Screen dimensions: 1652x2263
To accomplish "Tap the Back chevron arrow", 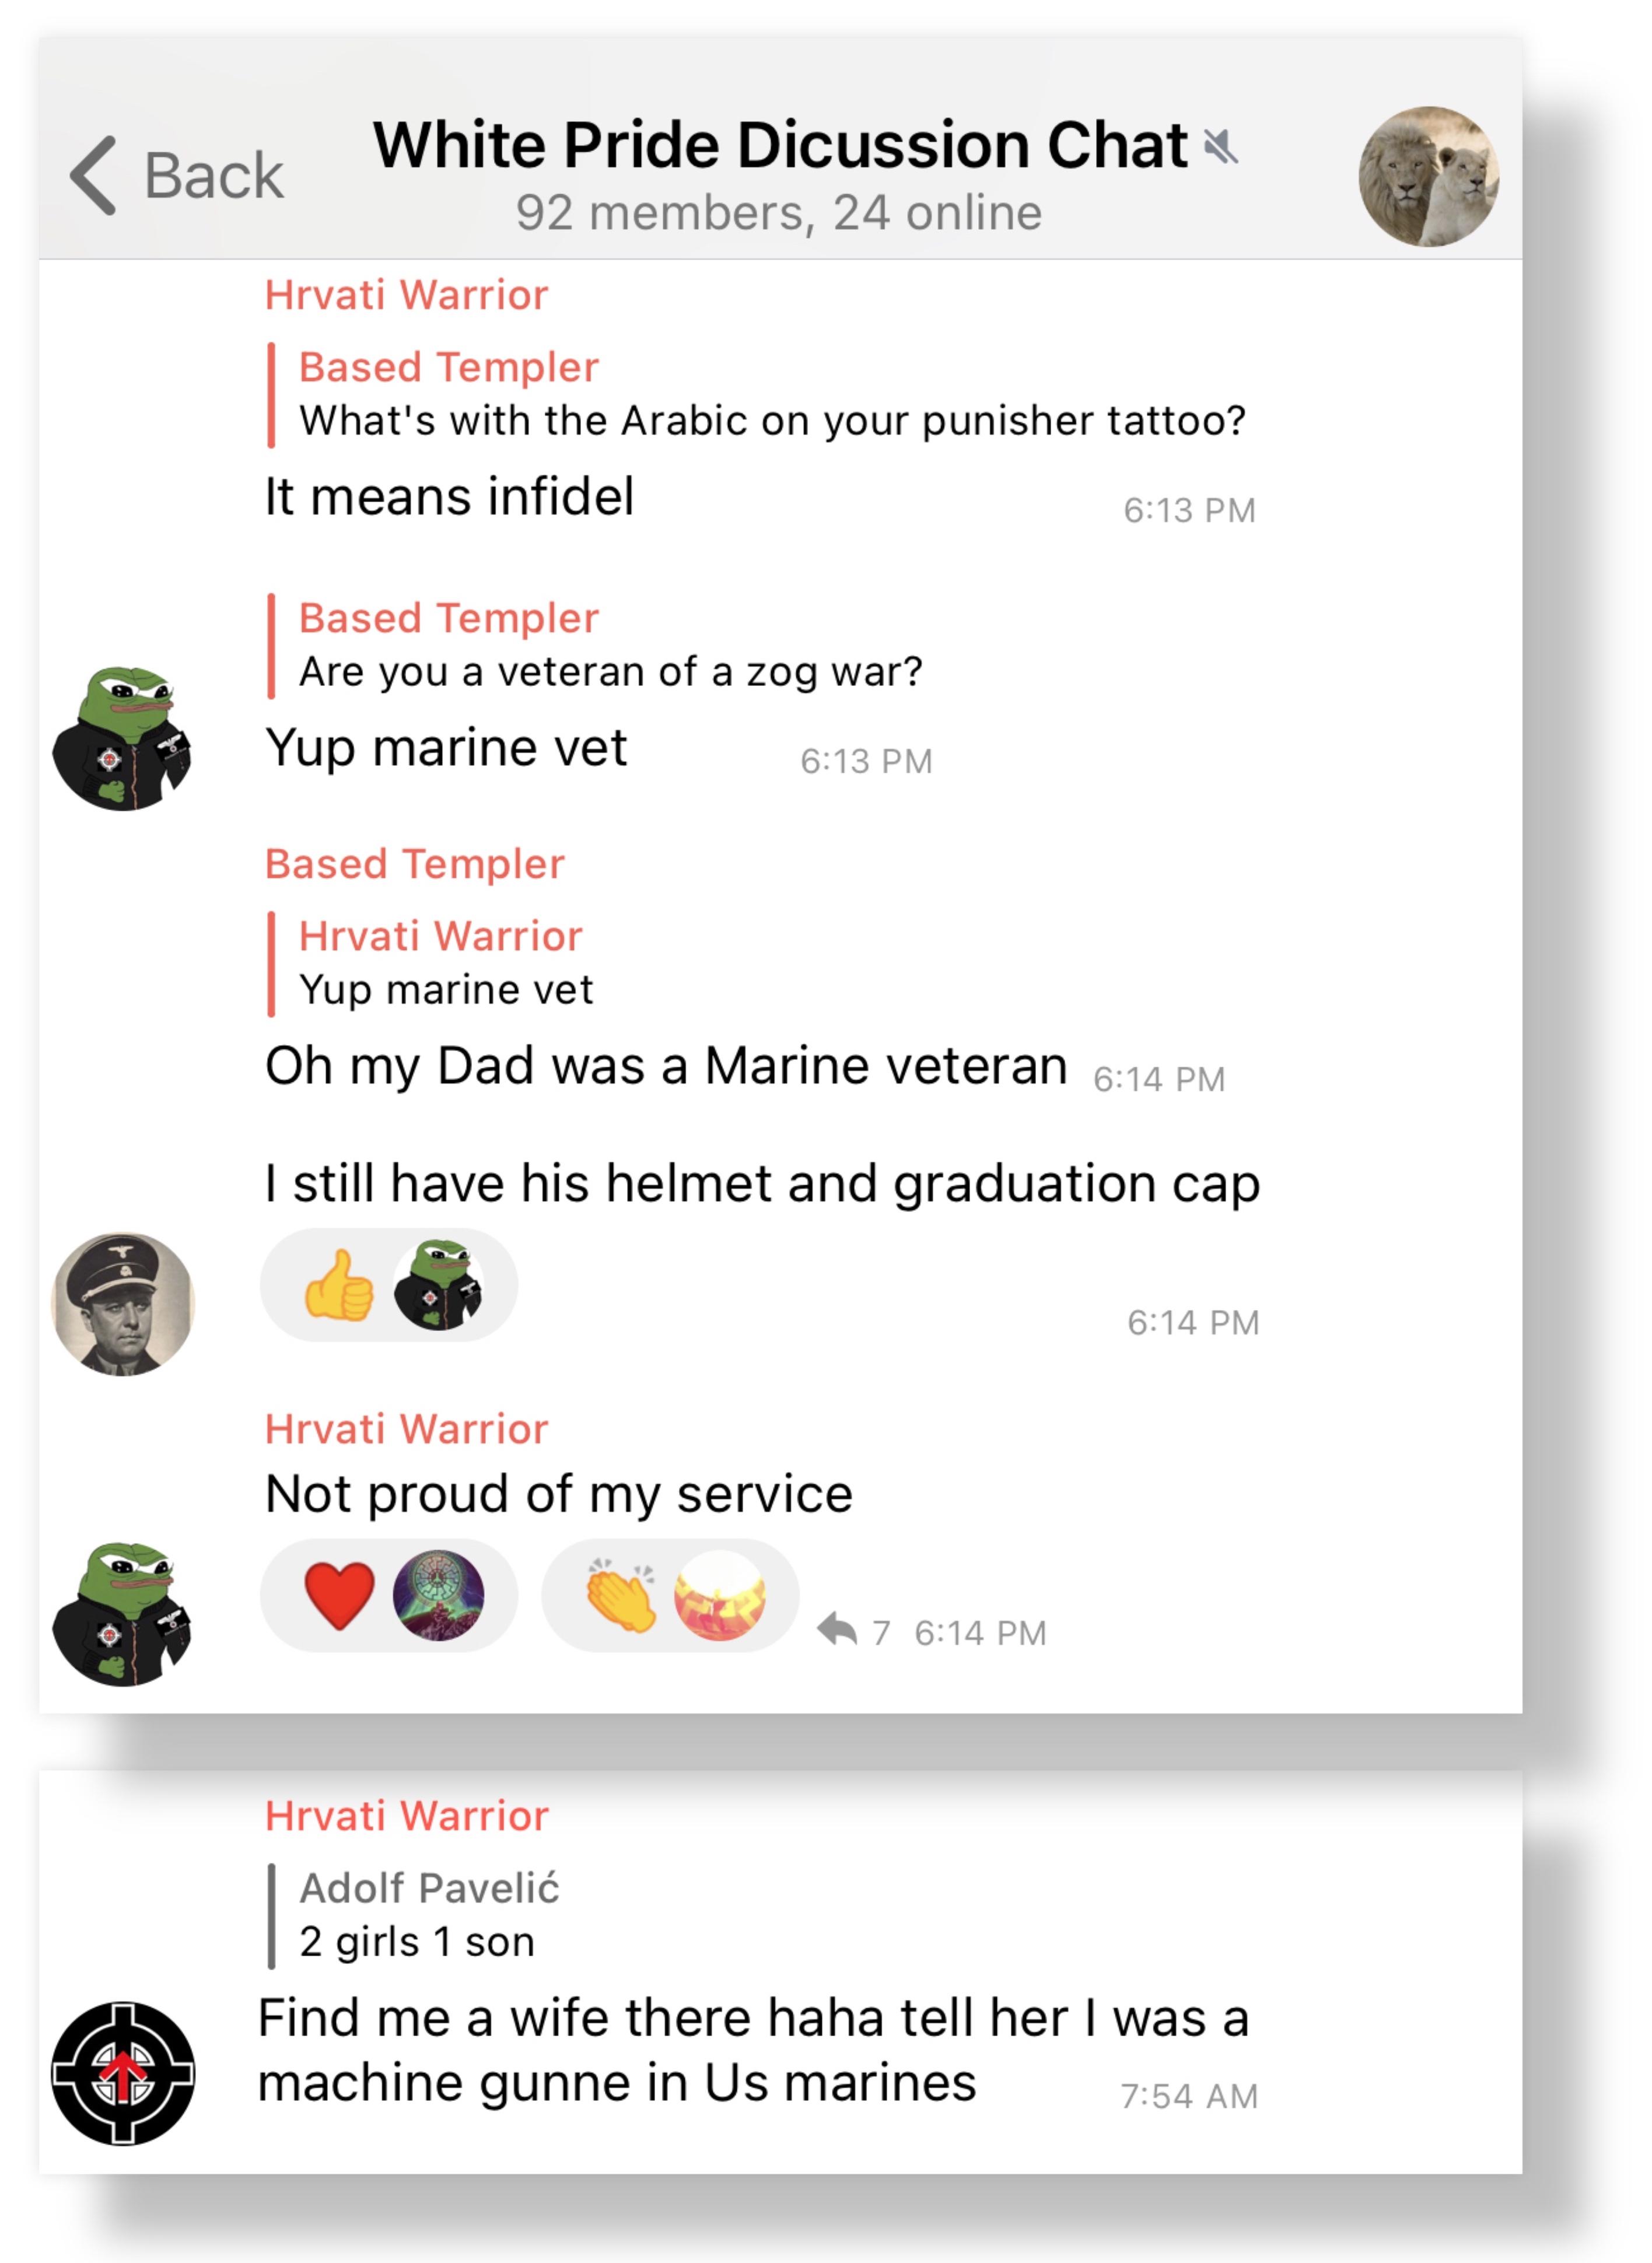I will click(x=93, y=175).
